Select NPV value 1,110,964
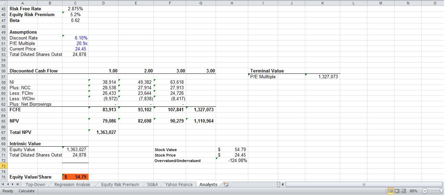This screenshot has height=195, width=445. click(x=201, y=121)
